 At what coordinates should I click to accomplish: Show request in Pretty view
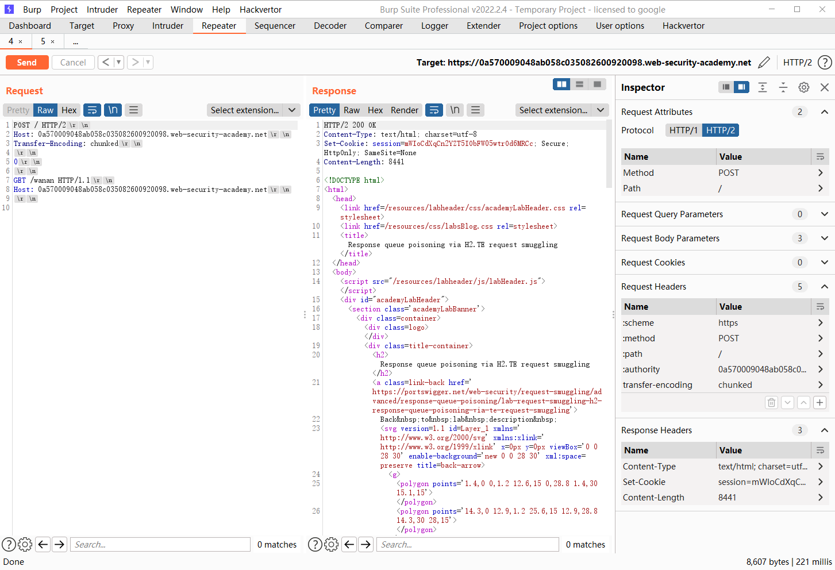tap(18, 110)
